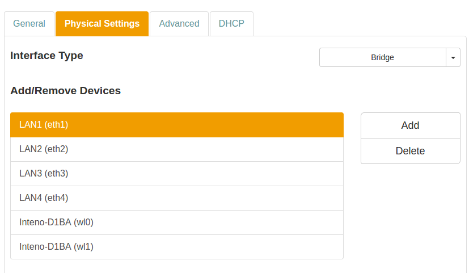Select Inteno-D1BA (wl1) wireless device

coord(176,247)
